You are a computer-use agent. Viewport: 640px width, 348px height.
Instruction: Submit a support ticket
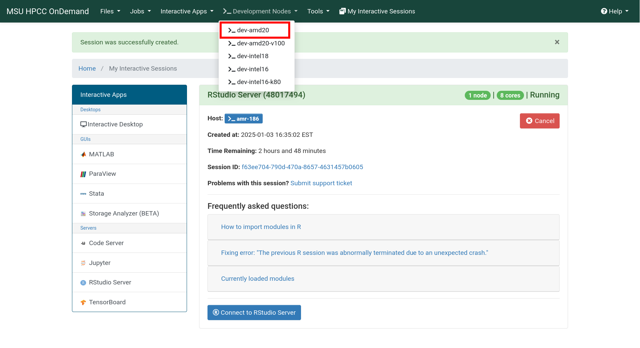pyautogui.click(x=321, y=183)
